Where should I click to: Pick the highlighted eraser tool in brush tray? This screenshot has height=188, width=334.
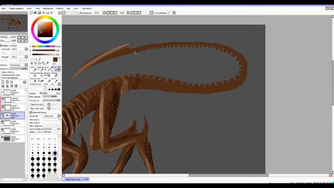click(x=54, y=69)
